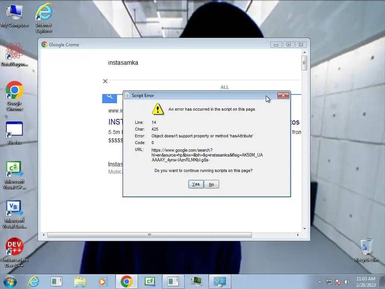Click the vertical scrollbar down arrow
The height and width of the screenshot is (289, 385).
(x=305, y=228)
